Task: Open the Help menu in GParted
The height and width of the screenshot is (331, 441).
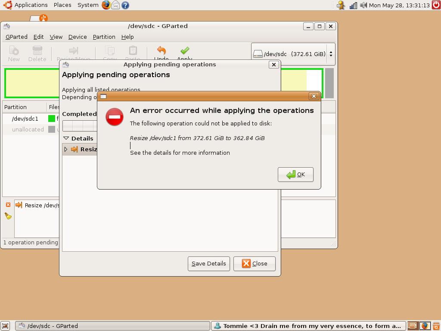Action: (127, 37)
